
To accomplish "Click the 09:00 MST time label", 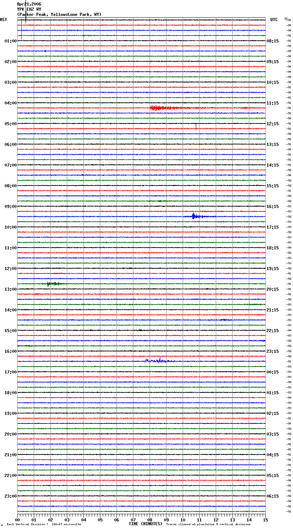I will (11, 207).
